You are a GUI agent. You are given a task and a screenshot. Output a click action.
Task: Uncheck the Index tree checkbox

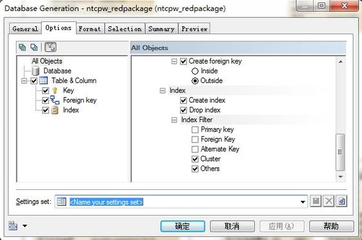pos(45,110)
